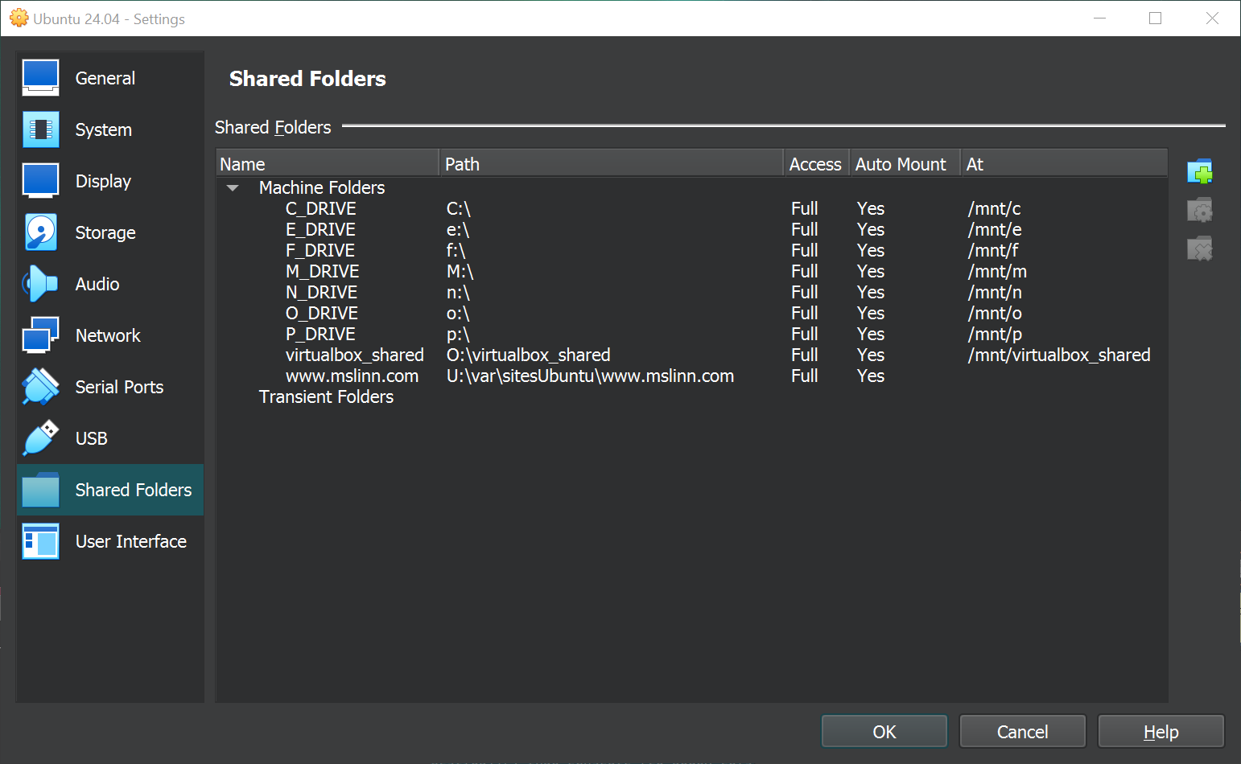The image size is (1241, 764).
Task: Open the System settings category
Action: [103, 129]
